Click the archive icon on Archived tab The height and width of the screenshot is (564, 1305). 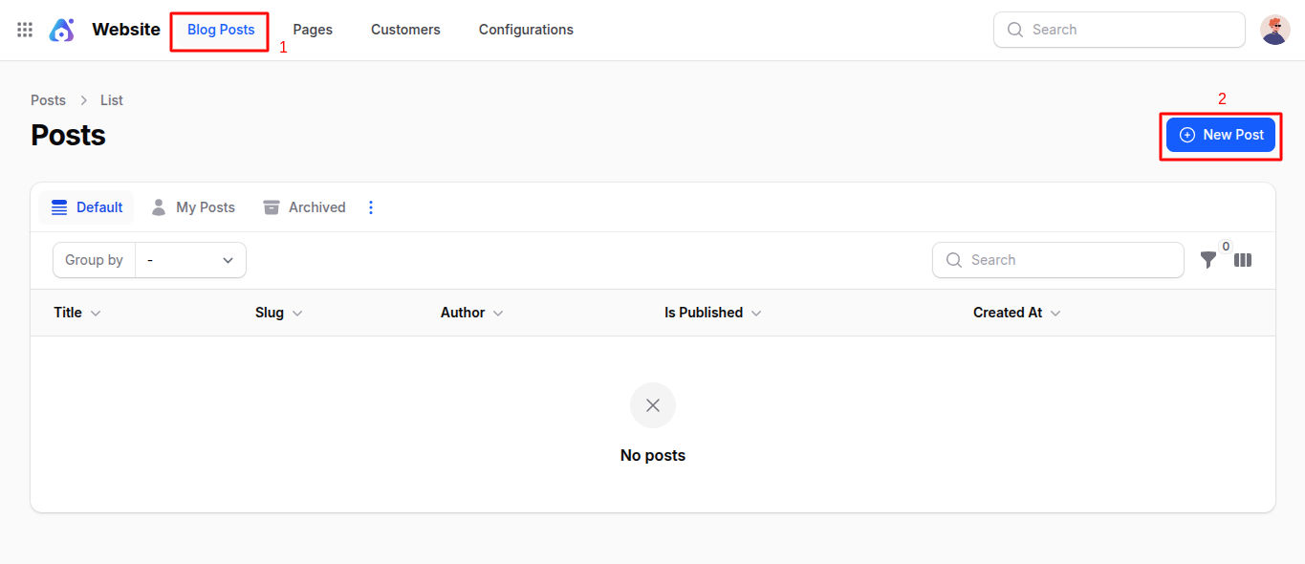point(271,206)
